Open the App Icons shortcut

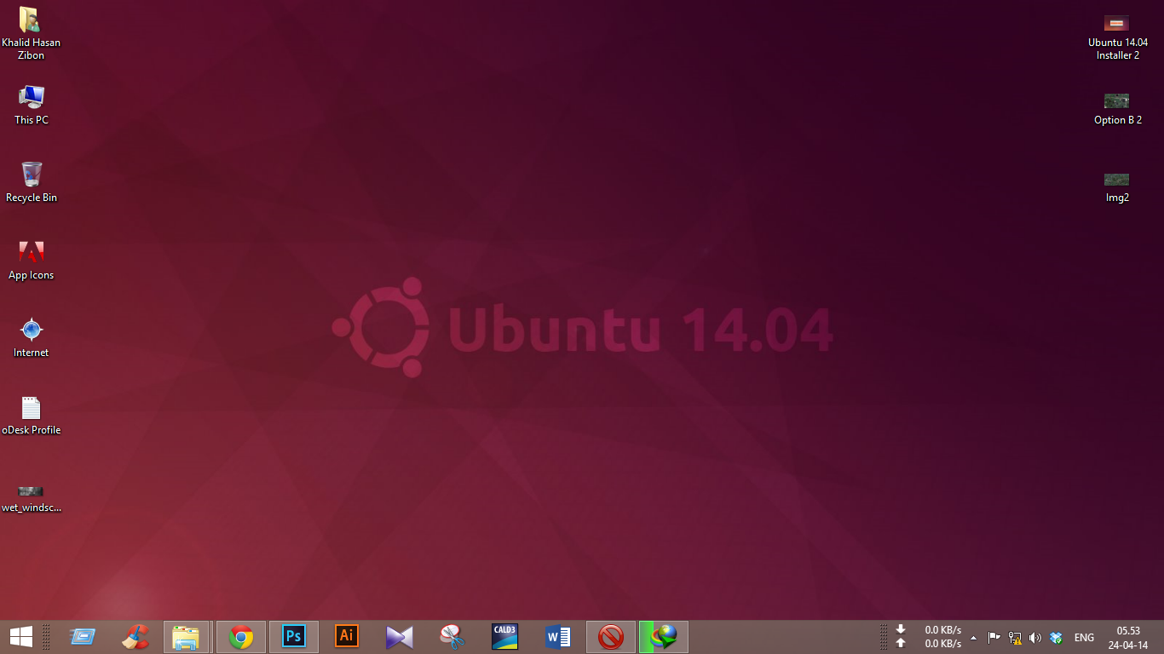31,253
